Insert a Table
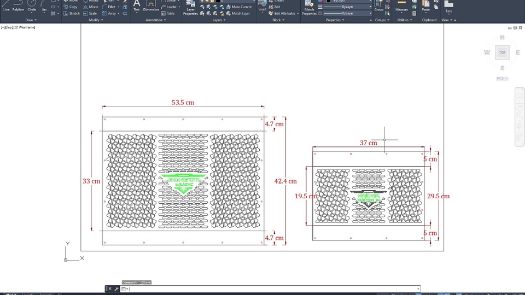This screenshot has height=295, width=525. pos(168,13)
